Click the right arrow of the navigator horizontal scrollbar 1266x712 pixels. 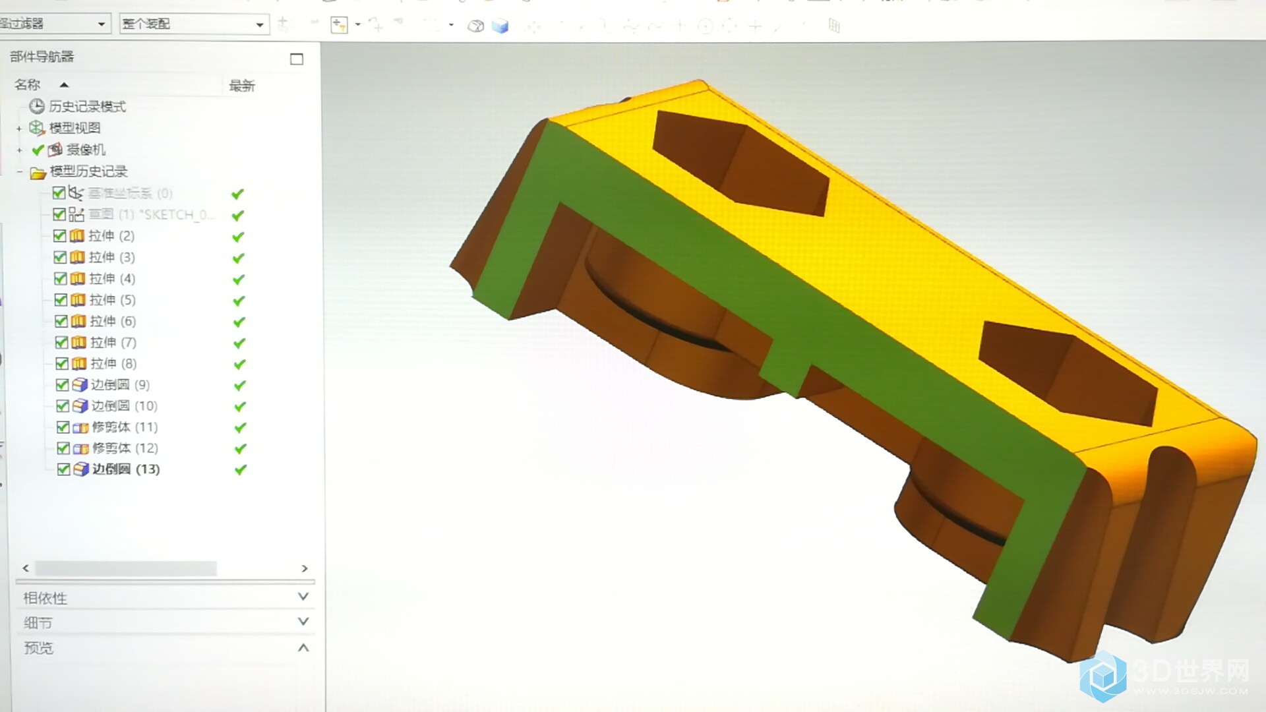click(x=305, y=568)
